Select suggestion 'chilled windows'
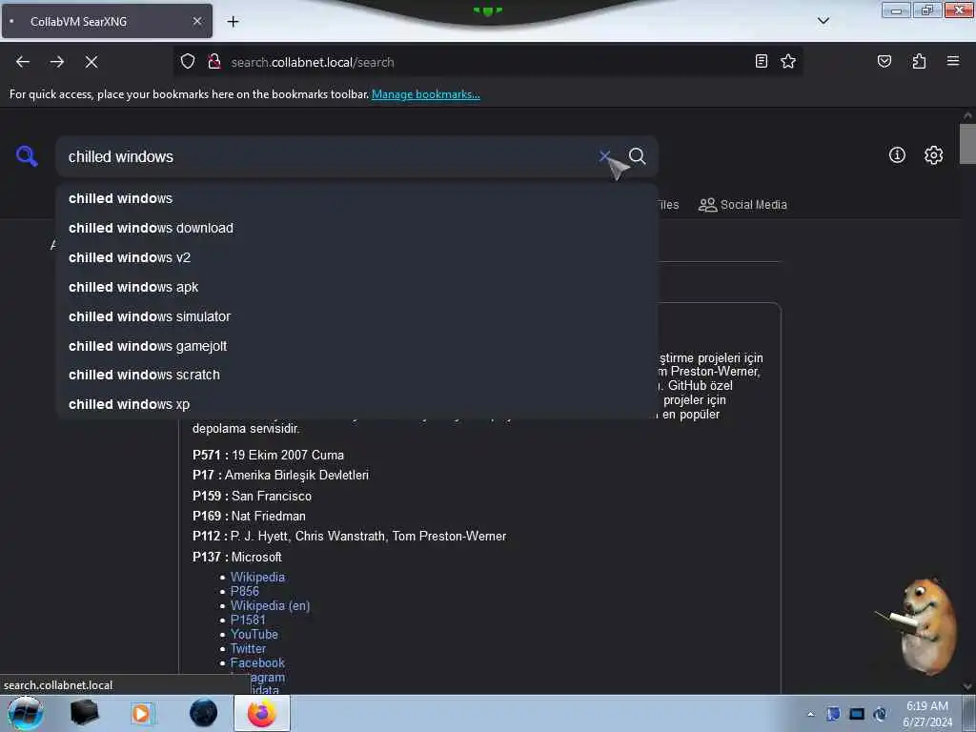Image resolution: width=976 pixels, height=732 pixels. (356, 198)
